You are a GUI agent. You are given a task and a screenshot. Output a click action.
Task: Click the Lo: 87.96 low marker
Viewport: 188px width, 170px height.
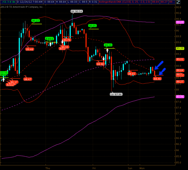tap(116, 94)
